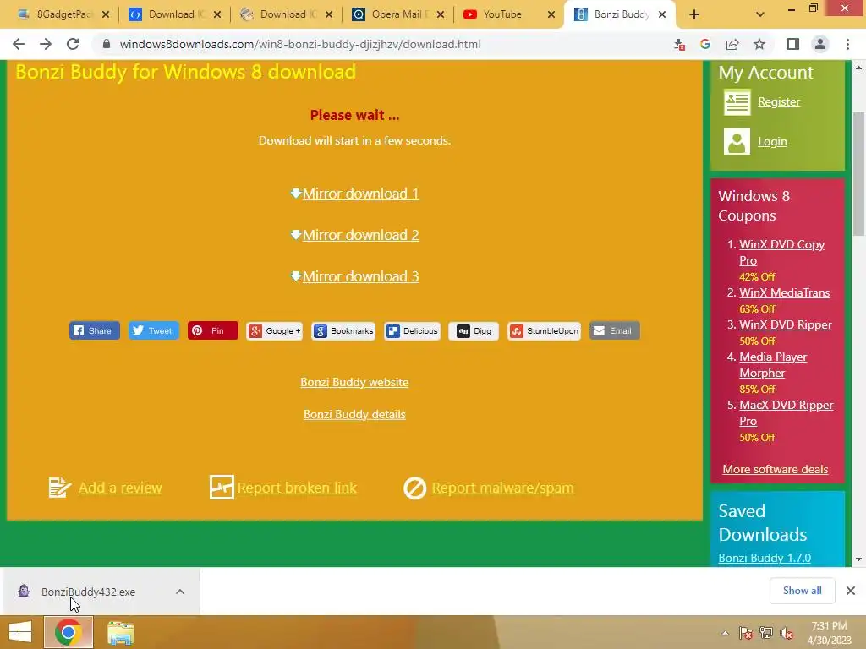Pin on Pinterest button
The height and width of the screenshot is (649, 866).
pos(212,330)
